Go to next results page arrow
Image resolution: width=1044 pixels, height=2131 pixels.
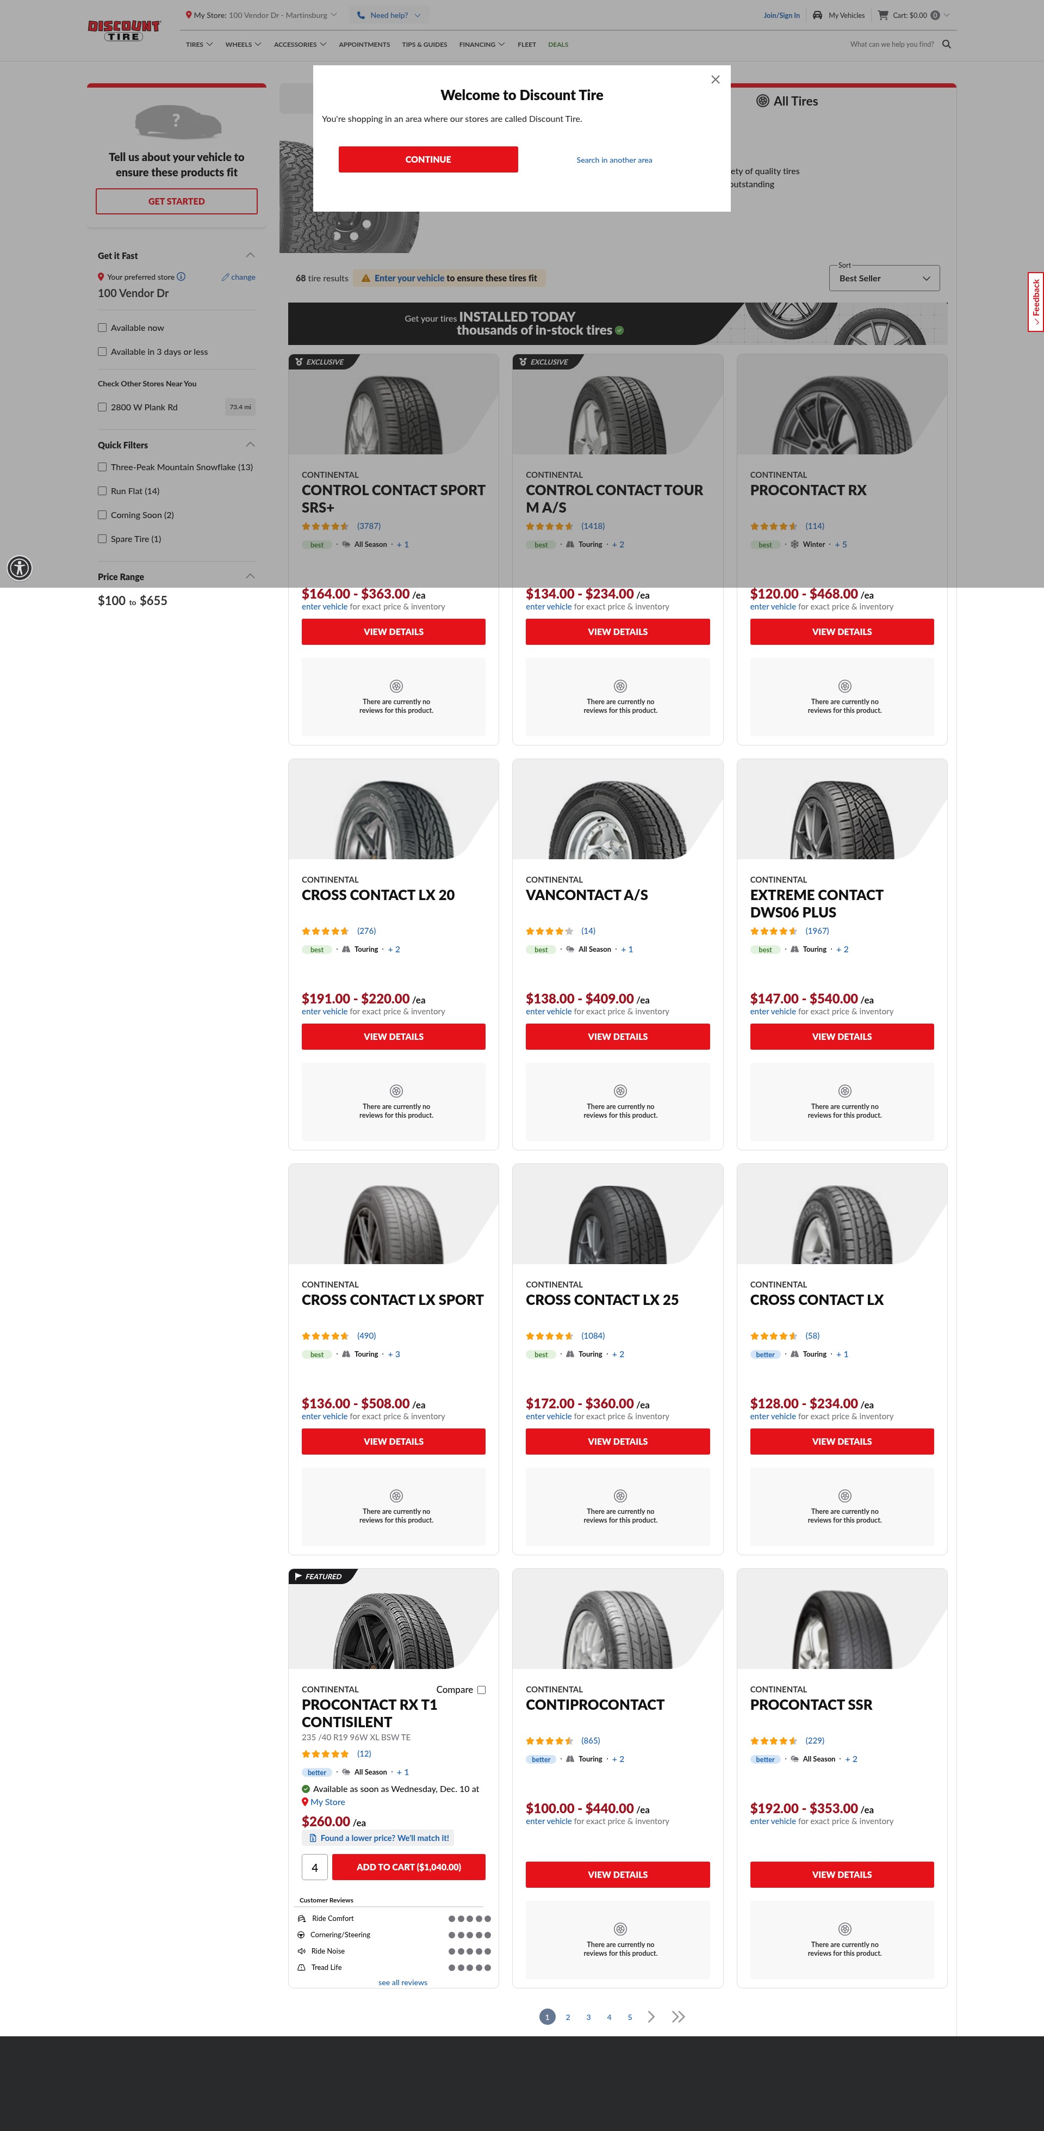pyautogui.click(x=651, y=2016)
